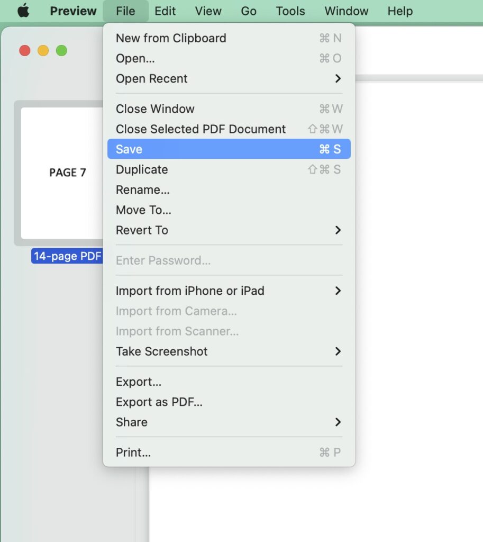483x542 pixels.
Task: Expand the Revert To submenu
Action: click(x=229, y=230)
